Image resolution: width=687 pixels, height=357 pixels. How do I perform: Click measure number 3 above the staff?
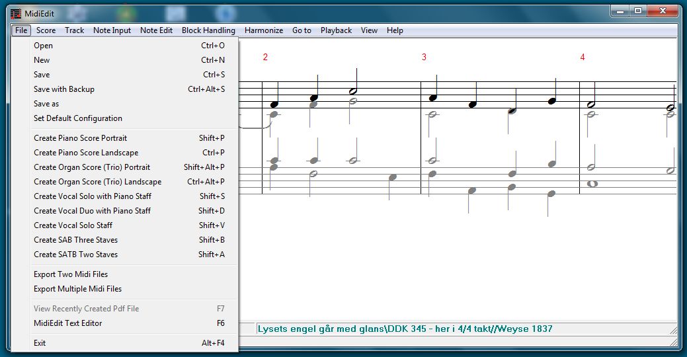(424, 57)
